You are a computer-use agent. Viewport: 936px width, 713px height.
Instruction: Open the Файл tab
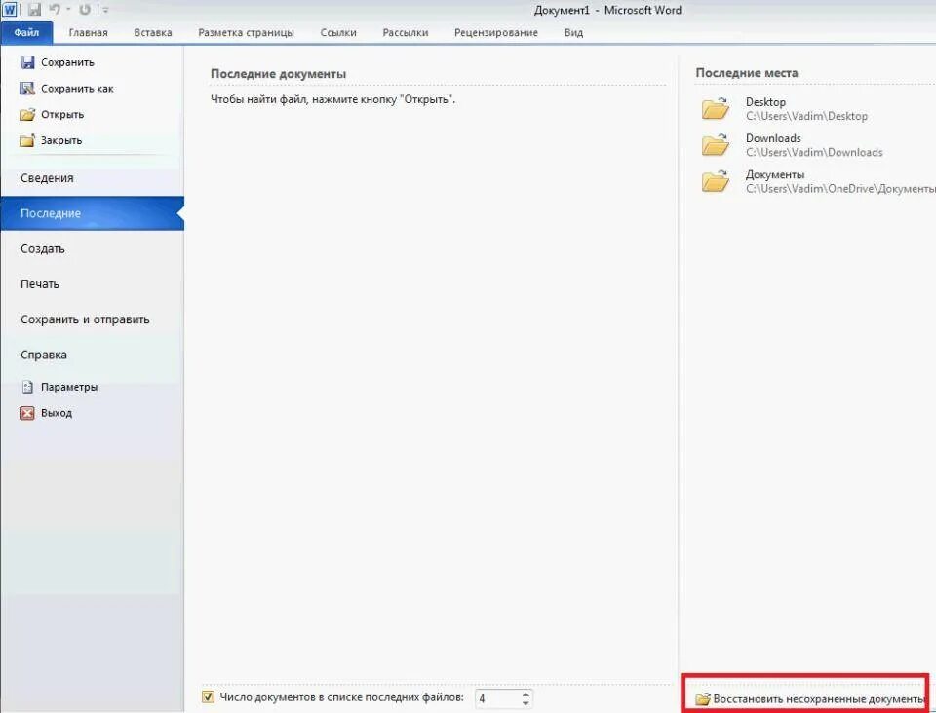[x=26, y=32]
